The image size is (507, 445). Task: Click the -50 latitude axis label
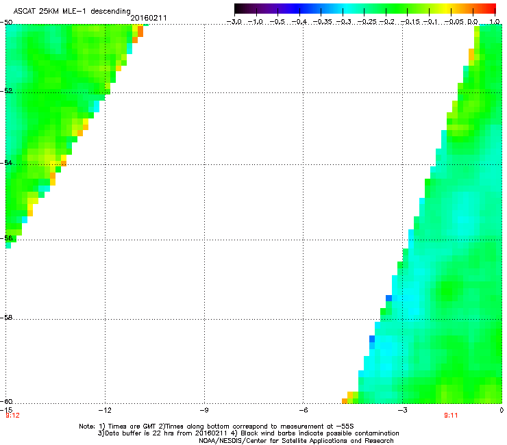pyautogui.click(x=6, y=23)
